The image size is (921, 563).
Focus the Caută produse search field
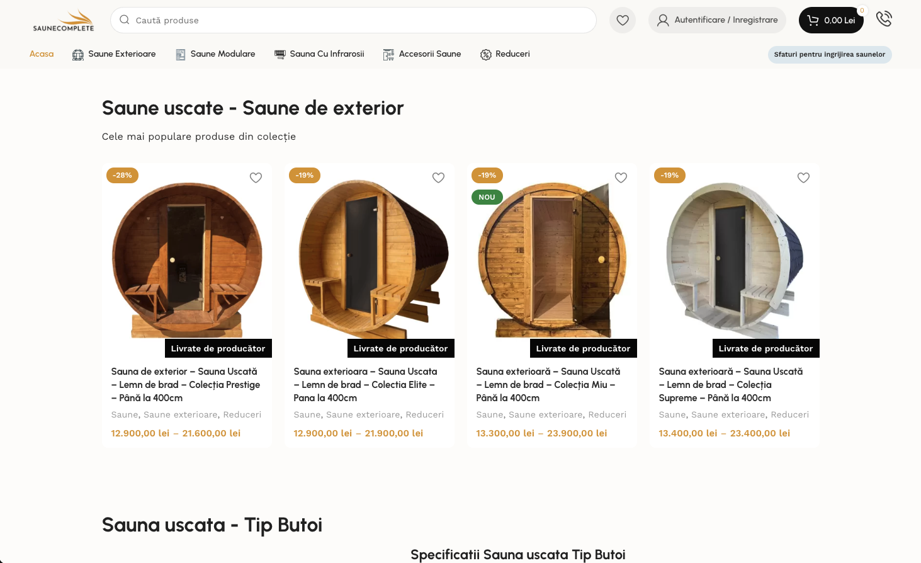tap(359, 20)
